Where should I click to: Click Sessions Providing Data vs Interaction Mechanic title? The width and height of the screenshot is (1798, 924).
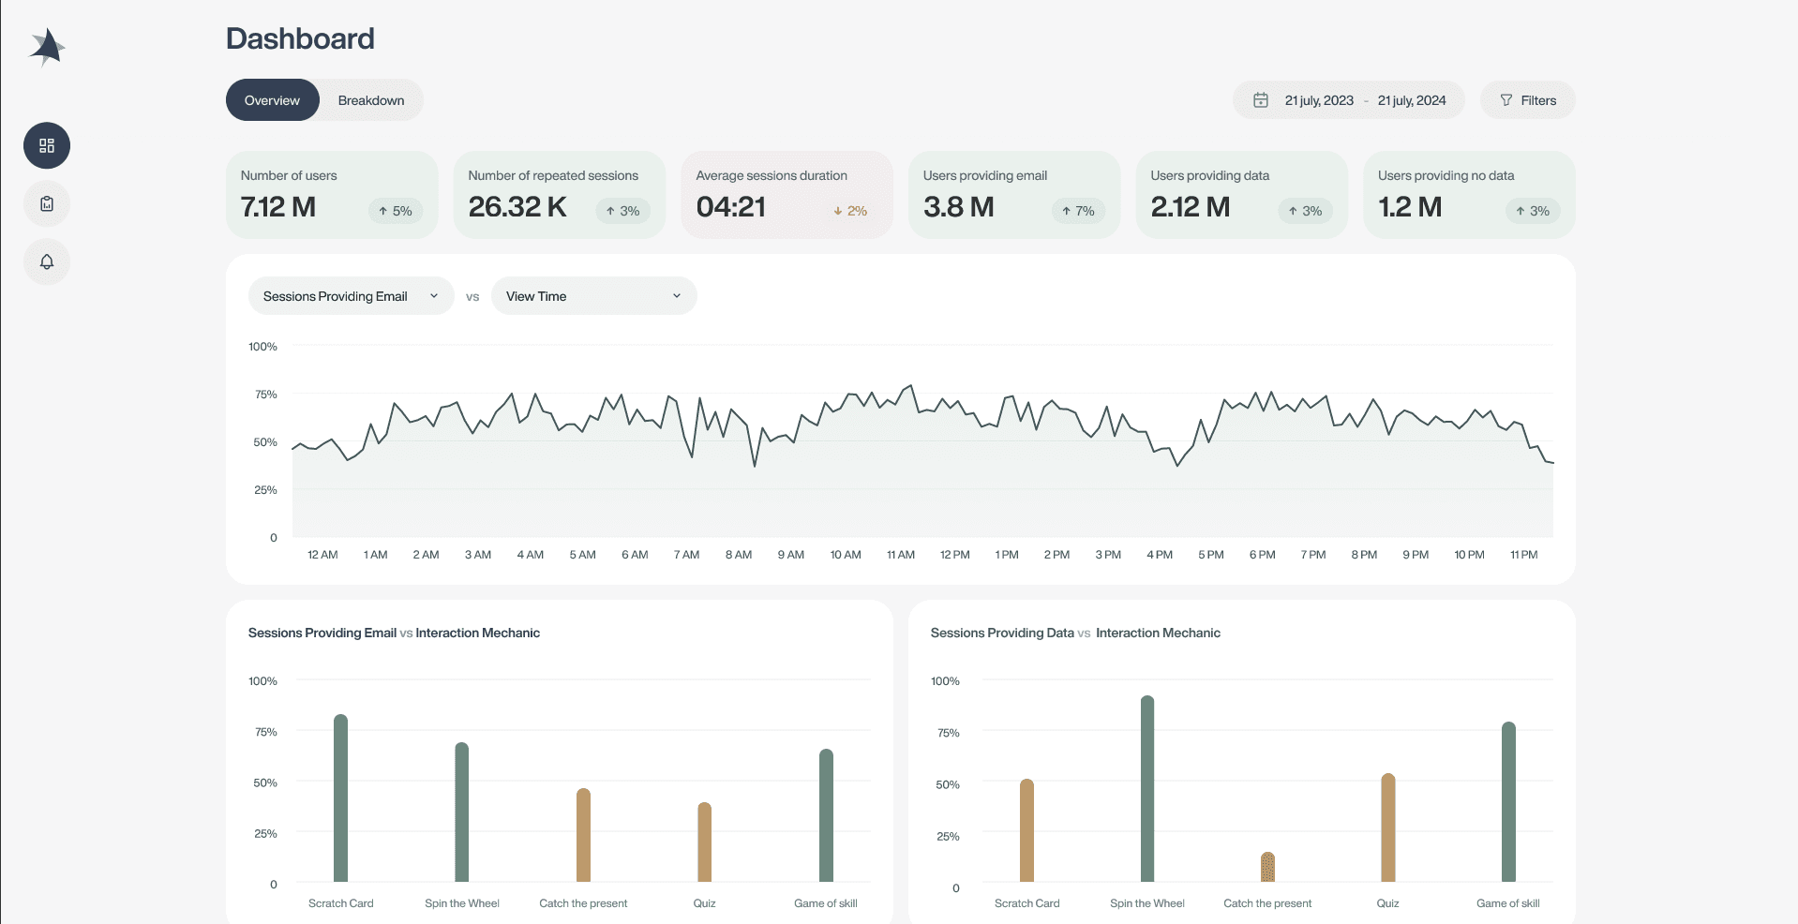coord(1075,633)
